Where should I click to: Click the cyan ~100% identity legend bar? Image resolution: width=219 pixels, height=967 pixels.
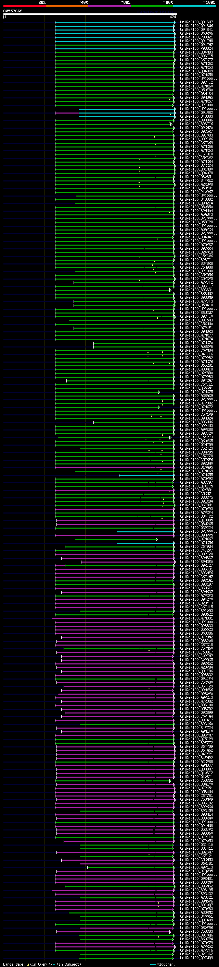(x=194, y=6)
